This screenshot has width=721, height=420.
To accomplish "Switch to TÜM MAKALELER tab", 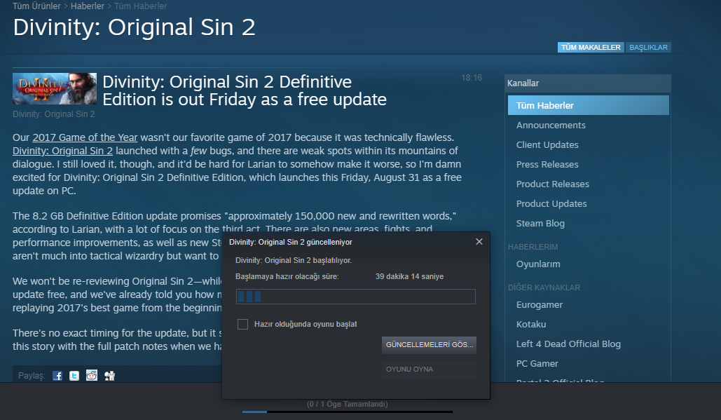I will pyautogui.click(x=591, y=48).
